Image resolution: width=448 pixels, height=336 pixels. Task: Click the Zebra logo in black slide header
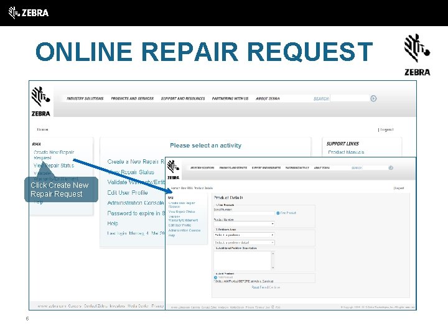click(28, 12)
